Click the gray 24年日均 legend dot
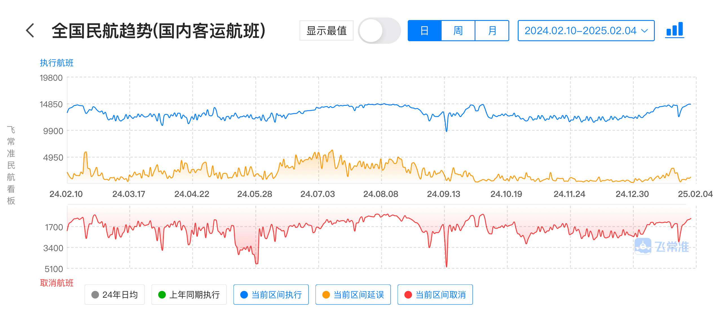 (95, 295)
